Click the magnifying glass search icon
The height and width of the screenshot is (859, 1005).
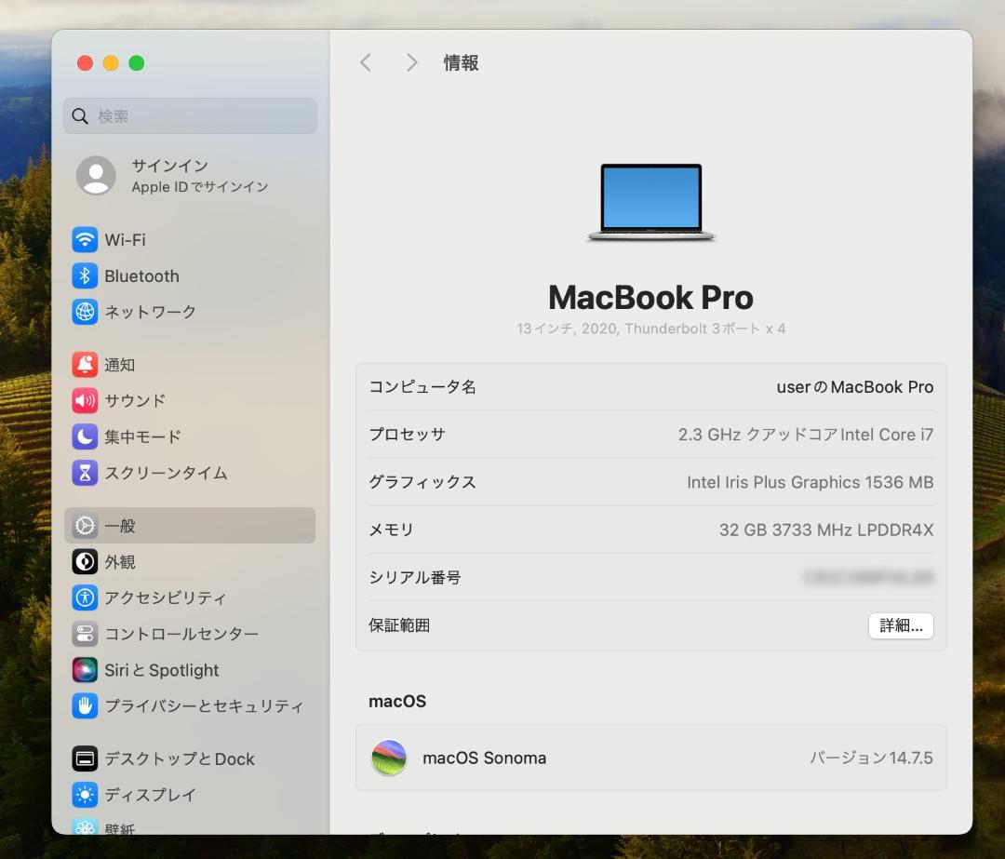(80, 116)
